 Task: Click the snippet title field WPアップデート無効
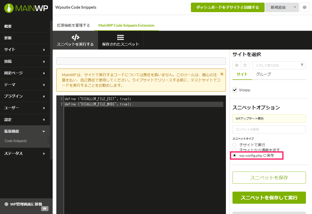(269, 119)
